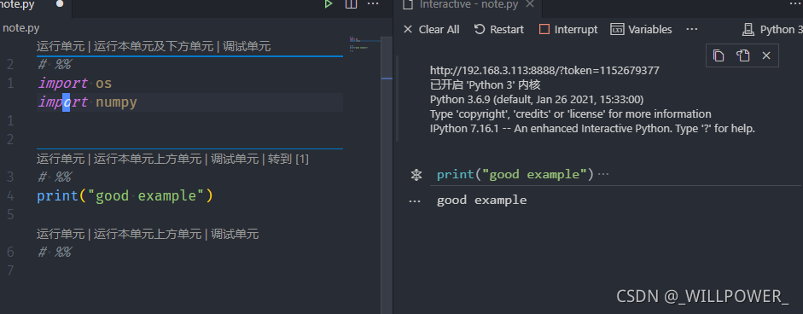Click the good example output text
Viewport: 803px width, 314px height.
[x=481, y=201]
